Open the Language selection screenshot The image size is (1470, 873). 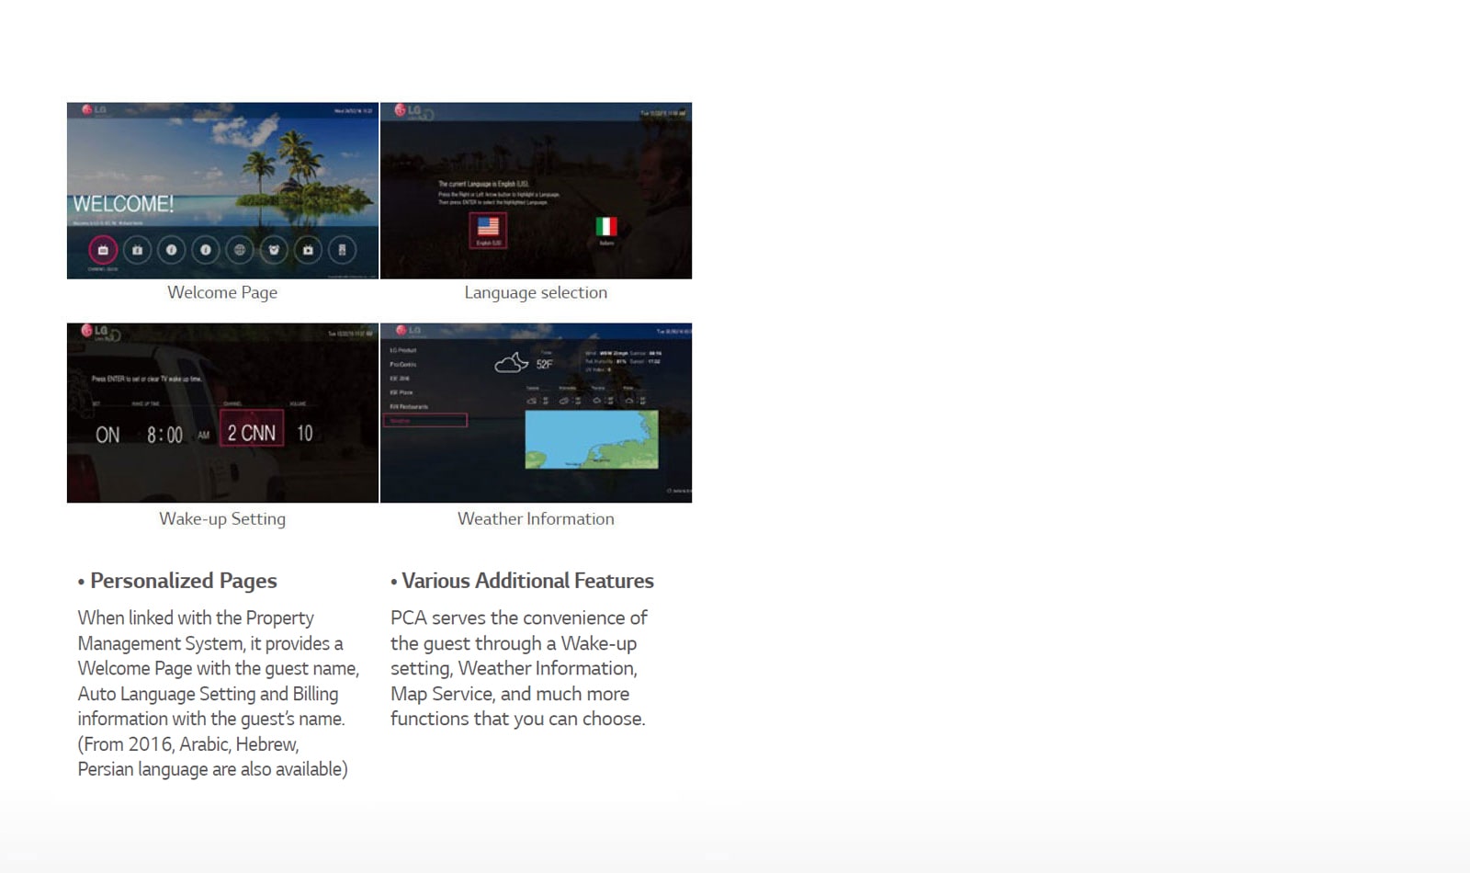(536, 190)
